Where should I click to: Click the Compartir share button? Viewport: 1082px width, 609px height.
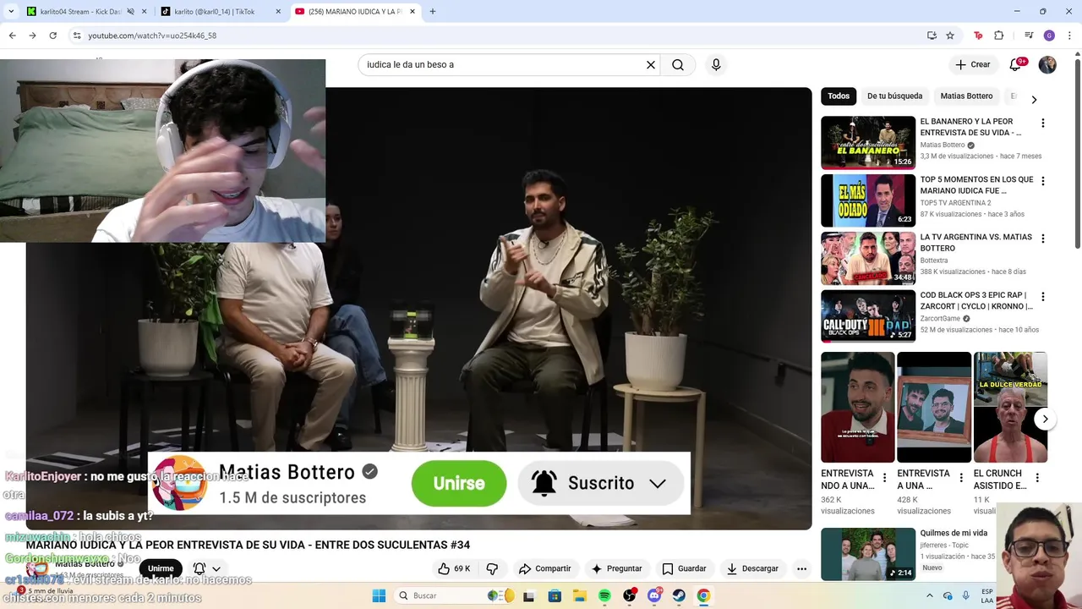pyautogui.click(x=545, y=568)
